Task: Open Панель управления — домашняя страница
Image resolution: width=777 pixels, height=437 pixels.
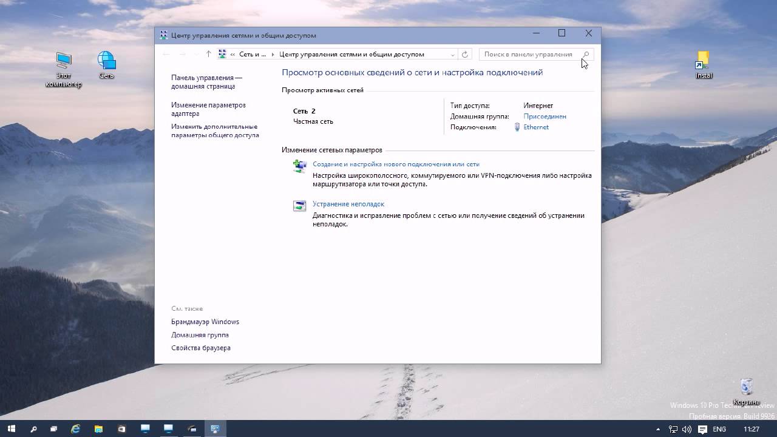Action: point(206,82)
